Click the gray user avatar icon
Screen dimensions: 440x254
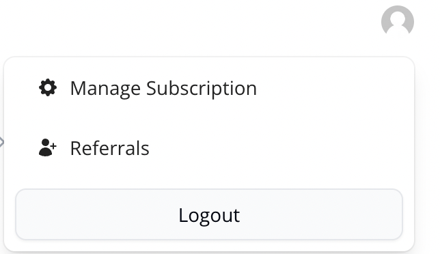pyautogui.click(x=398, y=22)
